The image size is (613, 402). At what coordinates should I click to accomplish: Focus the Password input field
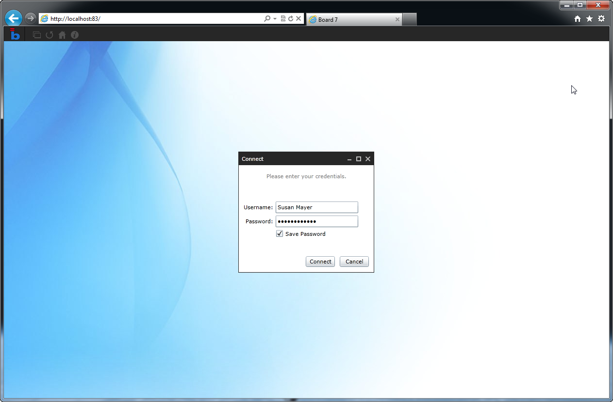(316, 221)
